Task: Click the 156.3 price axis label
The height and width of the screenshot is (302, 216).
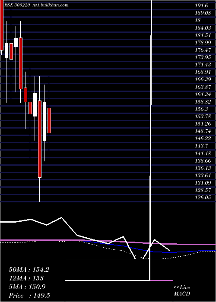Action: click(x=202, y=109)
